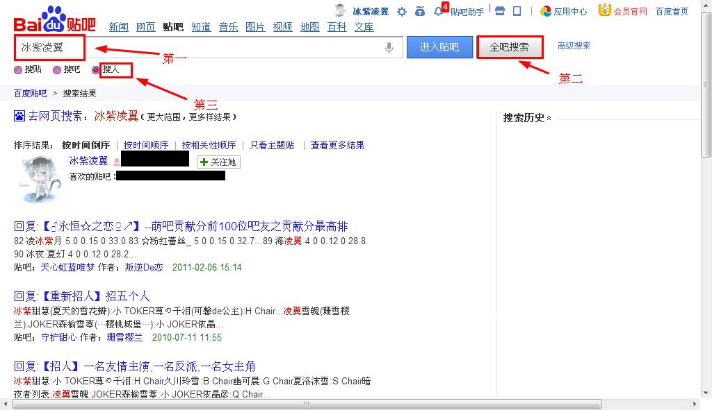Select the 搜人 radio button
This screenshot has width=712, height=410.
(x=96, y=70)
